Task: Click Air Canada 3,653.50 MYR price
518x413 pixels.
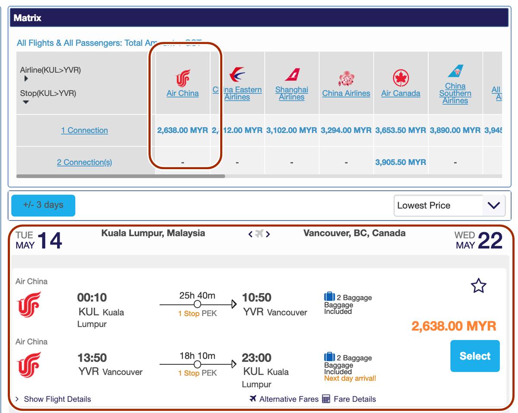Action: tap(401, 130)
